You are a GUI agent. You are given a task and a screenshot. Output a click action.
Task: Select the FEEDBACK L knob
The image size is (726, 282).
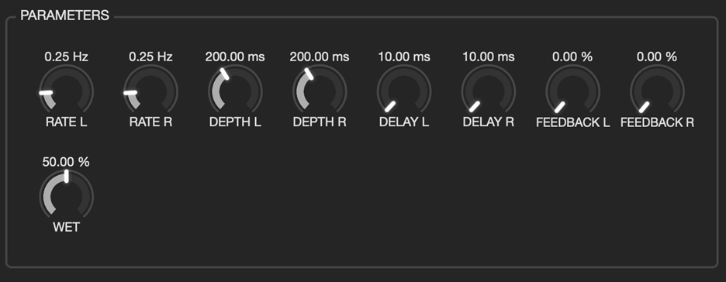click(572, 91)
